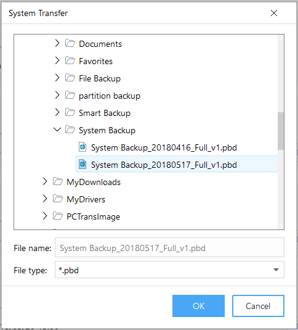298x330 pixels.
Task: Click the Documents folder icon
Action: click(70, 43)
